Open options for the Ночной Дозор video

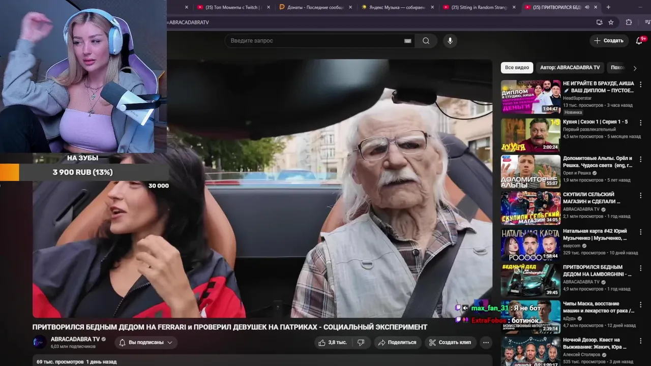coord(640,341)
